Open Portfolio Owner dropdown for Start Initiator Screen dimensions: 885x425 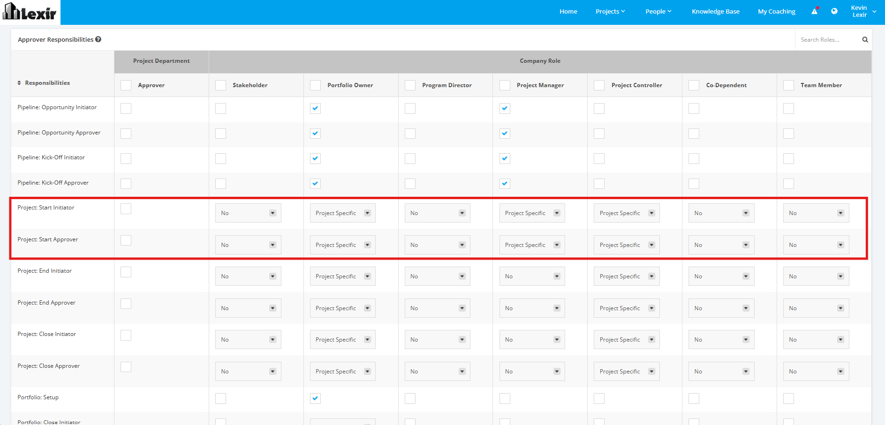[x=343, y=213]
